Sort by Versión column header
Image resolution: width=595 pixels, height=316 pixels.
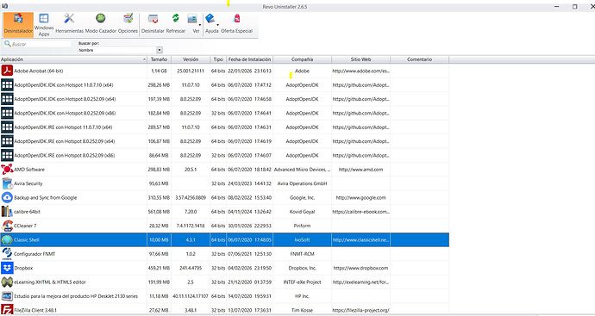(191, 59)
